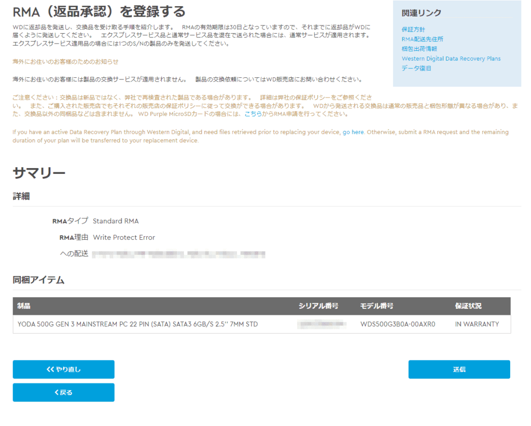531x426 pixels.
Task: Click the 'IN WARRANTY' status cell
Action: (x=477, y=324)
